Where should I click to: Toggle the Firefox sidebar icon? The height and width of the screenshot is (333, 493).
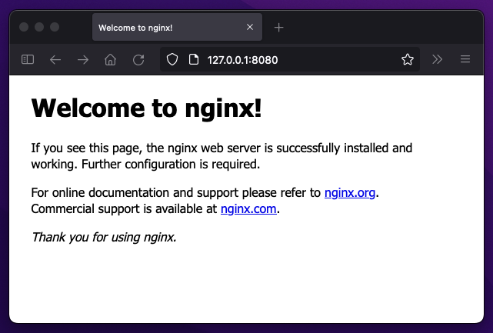(28, 59)
